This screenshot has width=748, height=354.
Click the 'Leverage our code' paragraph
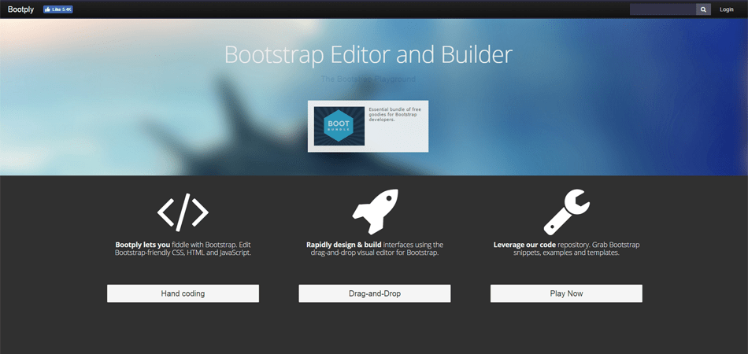[x=566, y=249]
